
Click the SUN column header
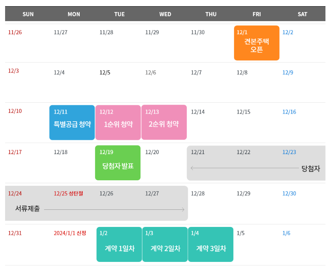(28, 14)
